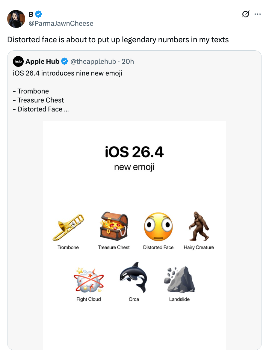Viewport: 269px width, 353px height.
Task: Click the Distorted Face emoji
Action: [158, 227]
